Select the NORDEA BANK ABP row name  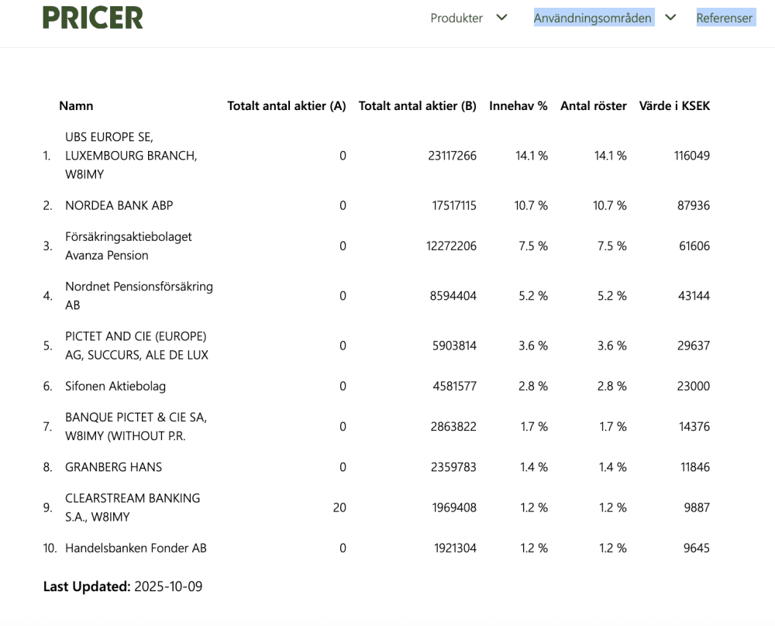119,205
